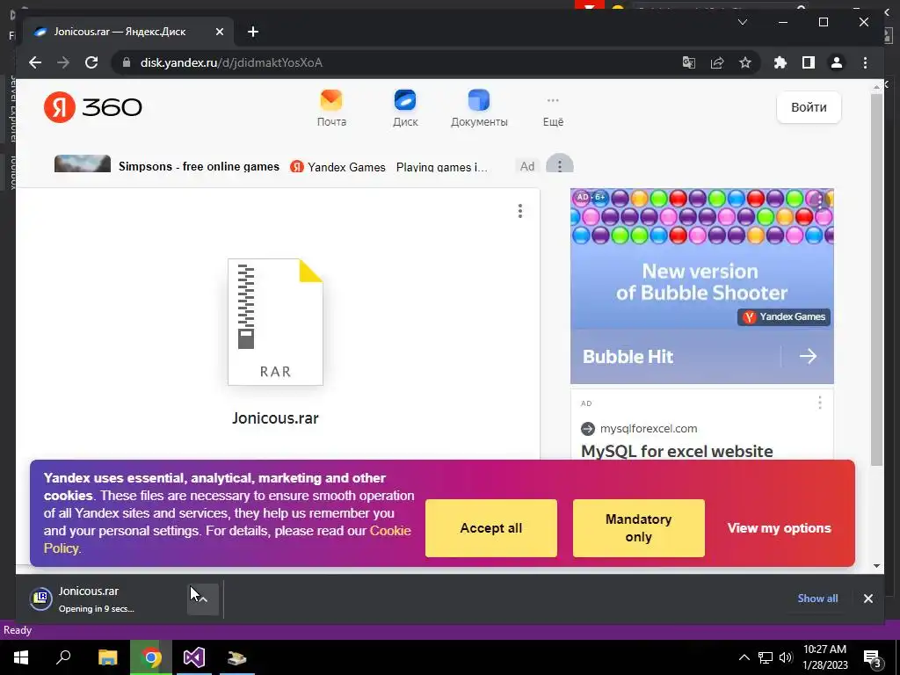This screenshot has height=675, width=900.
Task: Open the Bubble Hit ad options dots
Action: pyautogui.click(x=821, y=201)
